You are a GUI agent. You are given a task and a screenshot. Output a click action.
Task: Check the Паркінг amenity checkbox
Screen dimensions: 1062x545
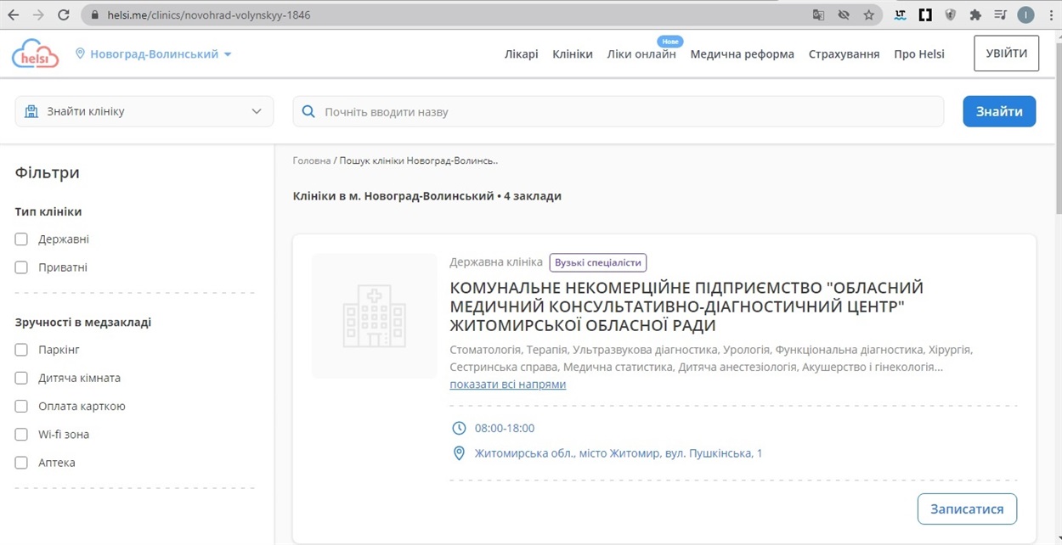click(x=21, y=350)
